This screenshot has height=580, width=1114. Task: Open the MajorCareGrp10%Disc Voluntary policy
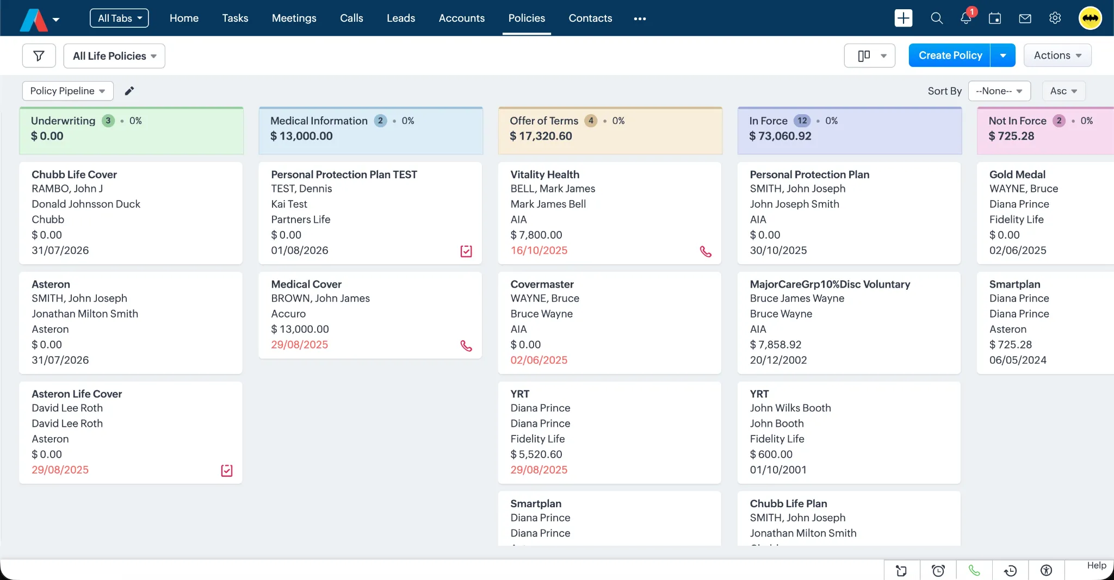click(830, 284)
